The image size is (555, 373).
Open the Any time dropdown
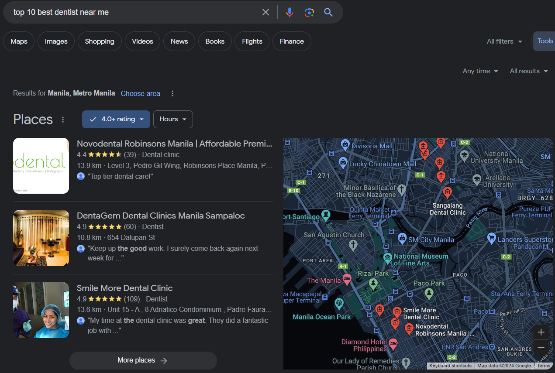coord(480,71)
